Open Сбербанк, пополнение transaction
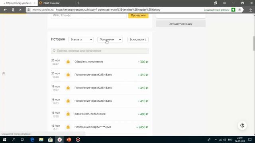The image size is (255, 143). pyautogui.click(x=100, y=62)
